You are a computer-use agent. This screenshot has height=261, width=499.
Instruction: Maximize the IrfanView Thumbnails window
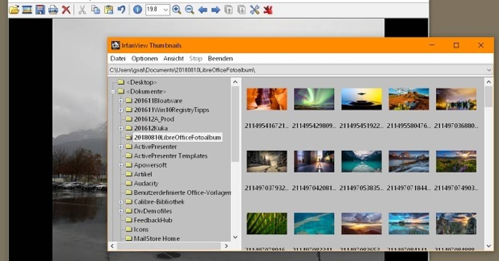pyautogui.click(x=456, y=45)
